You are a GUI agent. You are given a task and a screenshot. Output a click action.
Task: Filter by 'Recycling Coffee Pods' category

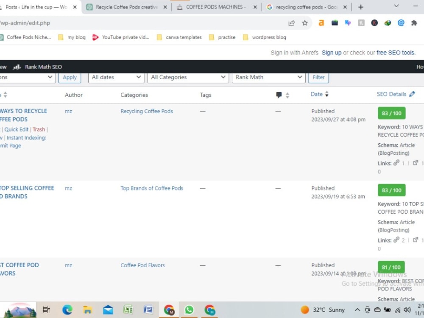(147, 111)
